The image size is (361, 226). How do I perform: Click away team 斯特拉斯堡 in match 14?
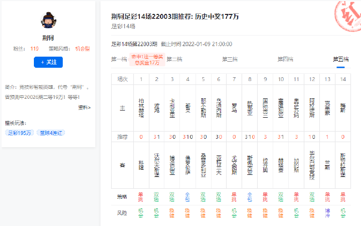pyautogui.click(x=343, y=165)
